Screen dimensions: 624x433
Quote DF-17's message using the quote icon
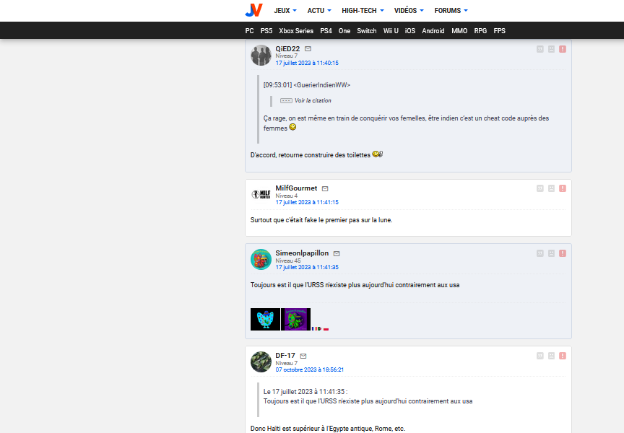click(x=539, y=356)
